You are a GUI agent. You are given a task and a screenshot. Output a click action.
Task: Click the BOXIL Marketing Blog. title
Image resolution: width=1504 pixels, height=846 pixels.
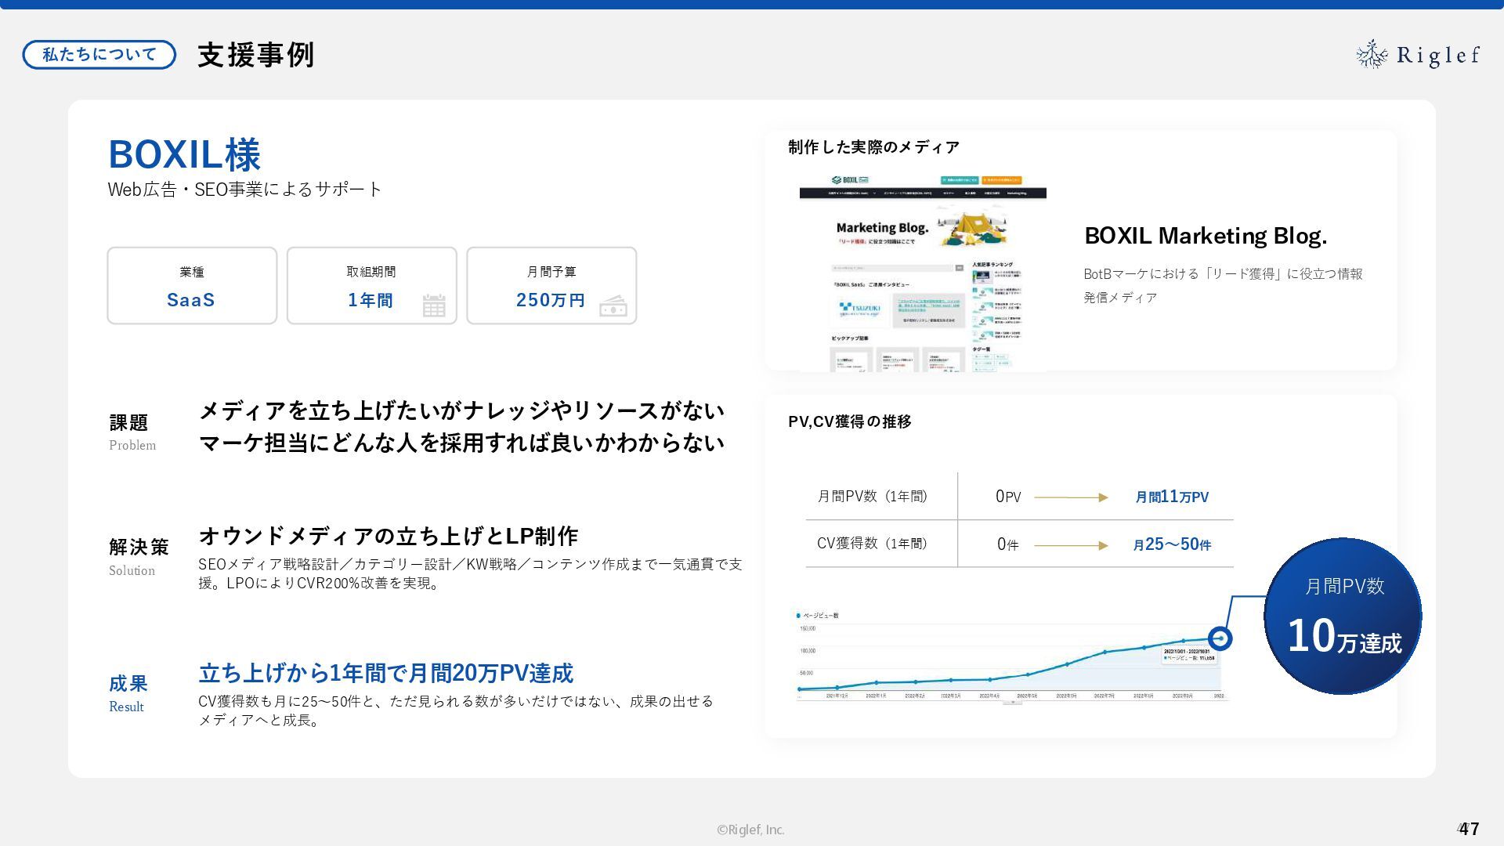pos(1205,236)
